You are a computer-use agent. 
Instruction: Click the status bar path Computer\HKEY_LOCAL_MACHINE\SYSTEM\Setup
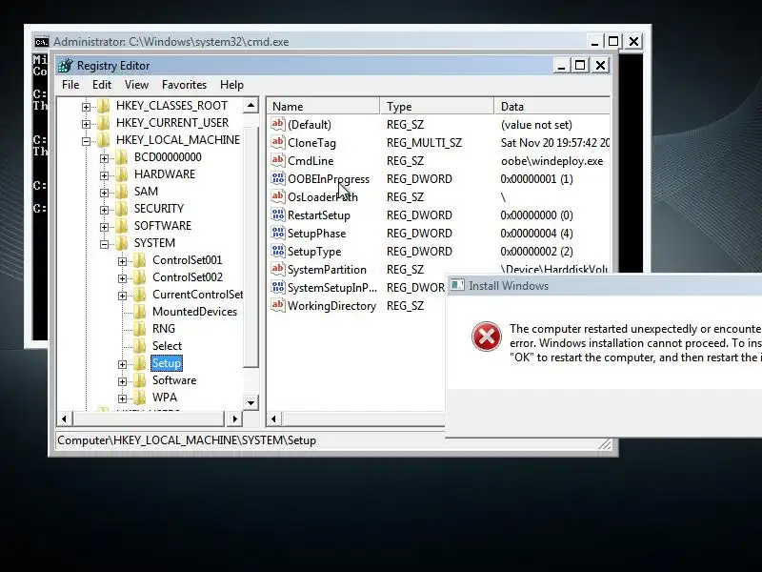pos(187,440)
